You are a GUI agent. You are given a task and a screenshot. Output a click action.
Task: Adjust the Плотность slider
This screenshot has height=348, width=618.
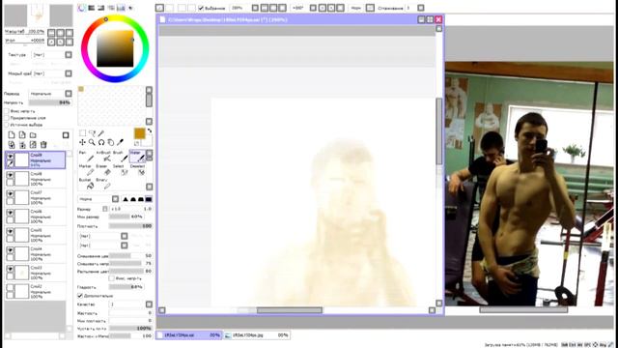coord(130,226)
